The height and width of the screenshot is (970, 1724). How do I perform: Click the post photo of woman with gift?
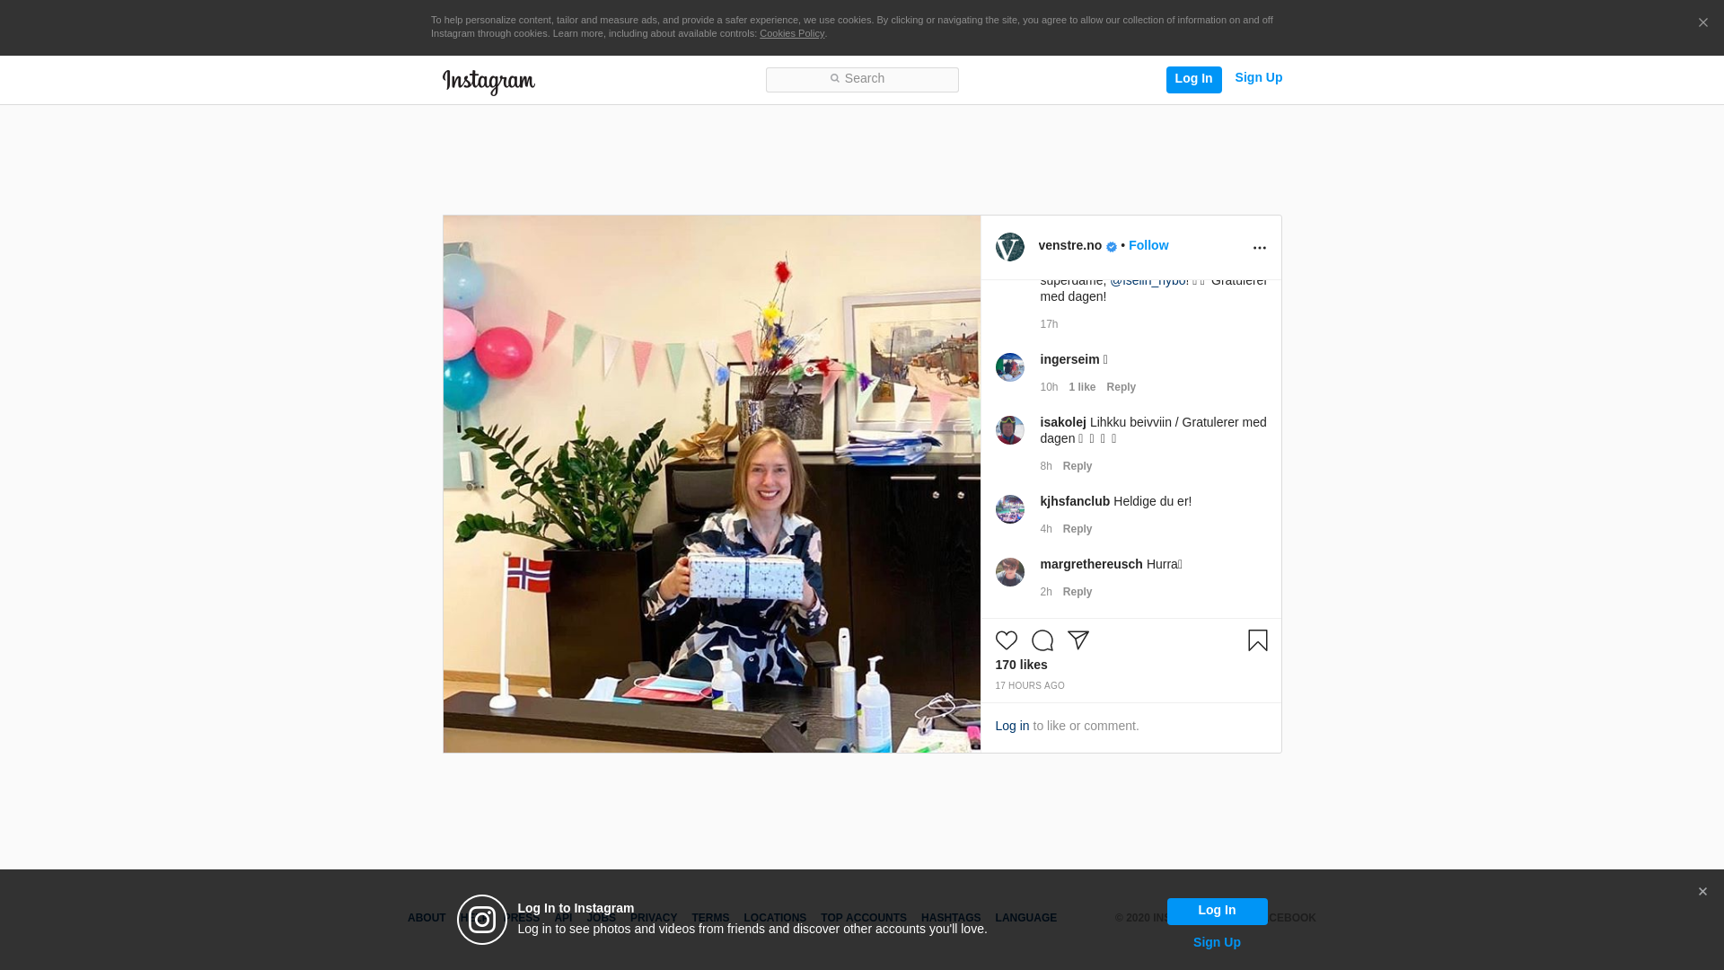click(x=712, y=484)
